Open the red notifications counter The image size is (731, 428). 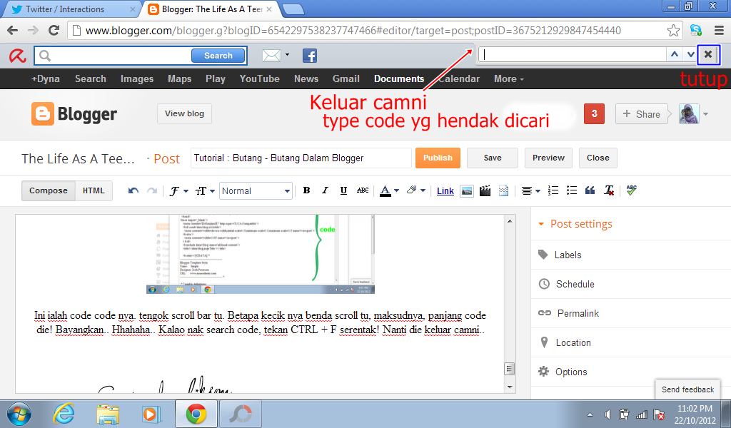pos(594,113)
